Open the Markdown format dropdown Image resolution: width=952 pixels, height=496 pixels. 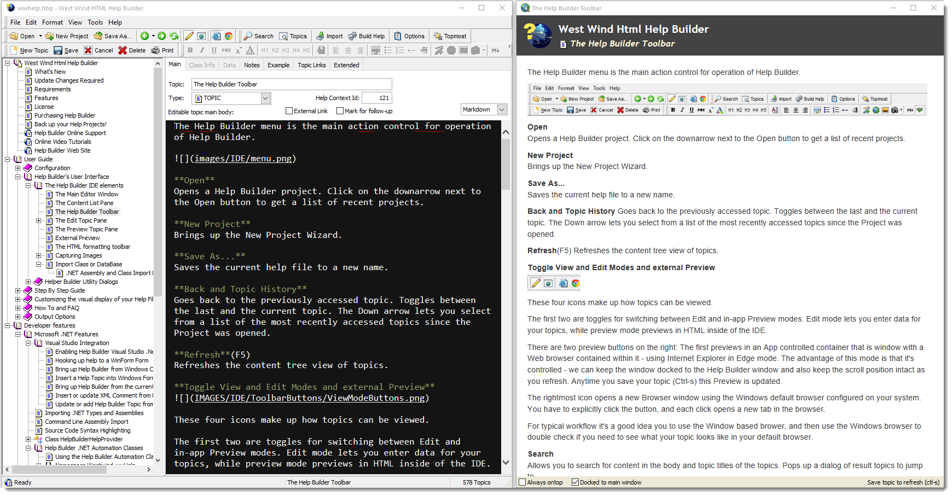click(x=502, y=109)
